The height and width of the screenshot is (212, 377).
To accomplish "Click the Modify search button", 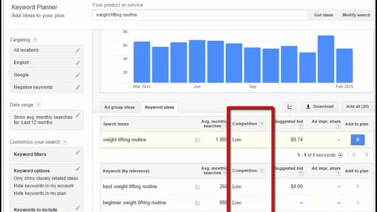I will (356, 15).
